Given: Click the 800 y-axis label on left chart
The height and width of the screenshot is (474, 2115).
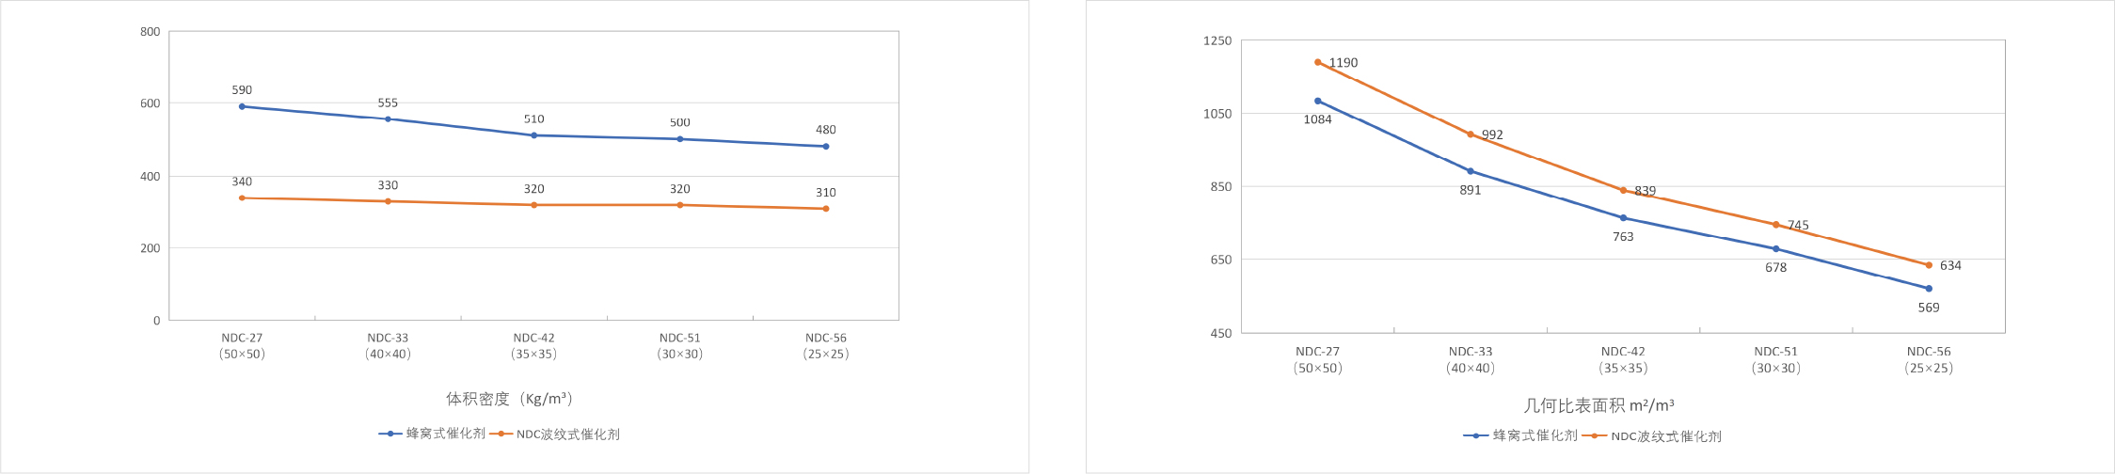Looking at the screenshot, I should (x=150, y=31).
